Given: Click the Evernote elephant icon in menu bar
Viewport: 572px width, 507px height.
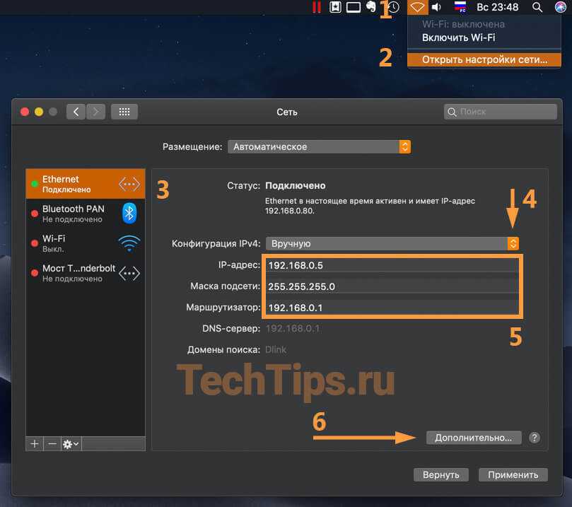Looking at the screenshot, I should pyautogui.click(x=371, y=7).
